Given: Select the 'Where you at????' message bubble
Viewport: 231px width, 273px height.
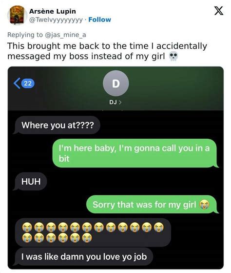Looking at the screenshot, I should coord(57,125).
